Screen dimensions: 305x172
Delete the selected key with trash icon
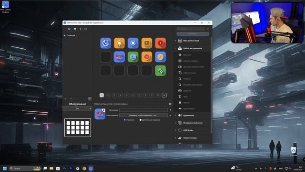[x=170, y=104]
